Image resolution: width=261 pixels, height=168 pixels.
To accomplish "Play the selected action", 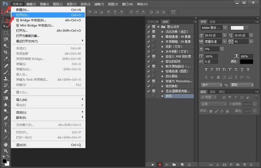I will 167,165.
